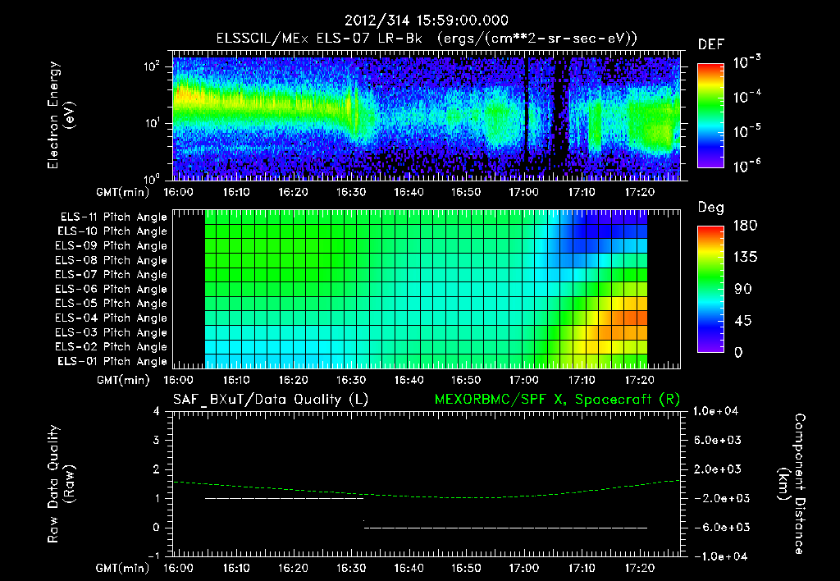Screen dimensions: 840x581
Task: Click the 17:20 tick label below the spectrogram
Action: [640, 192]
